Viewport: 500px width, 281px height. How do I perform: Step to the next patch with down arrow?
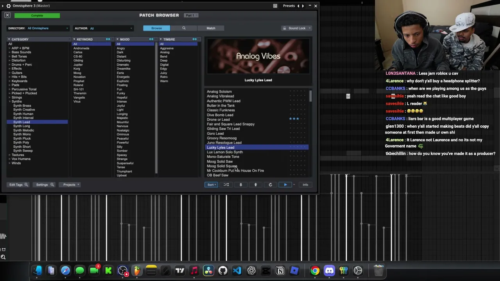point(241,185)
